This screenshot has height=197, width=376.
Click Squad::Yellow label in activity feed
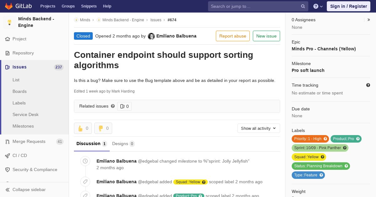188,182
